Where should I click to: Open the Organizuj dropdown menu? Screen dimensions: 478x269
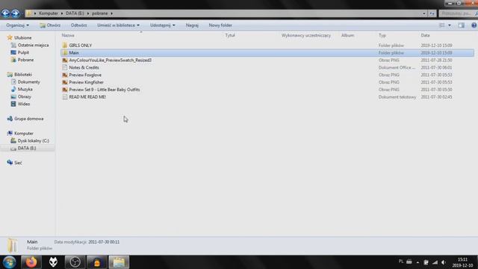pos(17,25)
